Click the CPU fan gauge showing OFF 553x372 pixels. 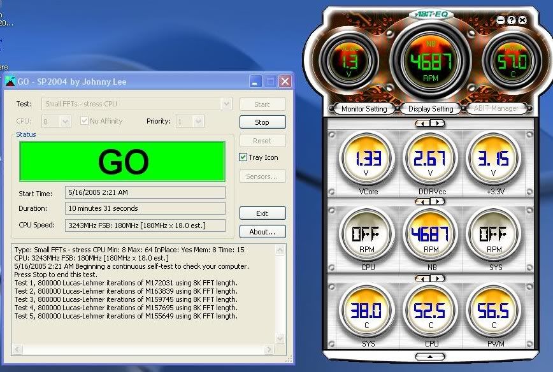(x=366, y=234)
